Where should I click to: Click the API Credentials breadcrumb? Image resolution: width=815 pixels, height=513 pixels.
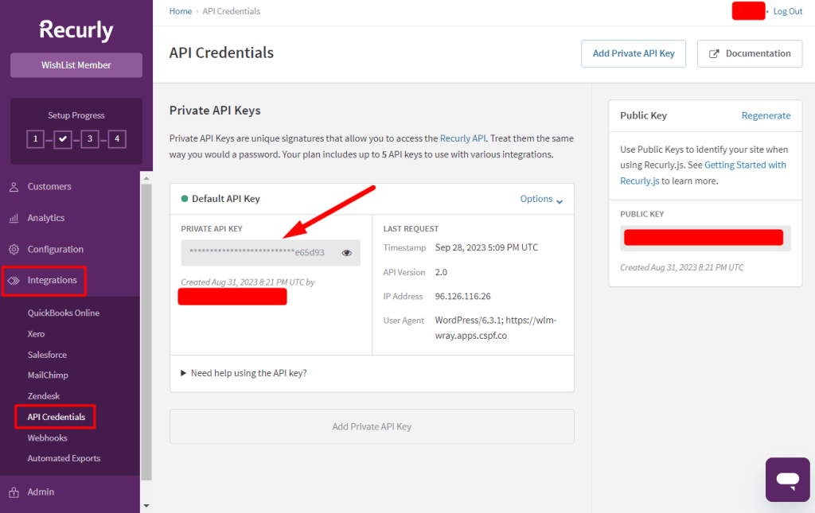coord(232,11)
